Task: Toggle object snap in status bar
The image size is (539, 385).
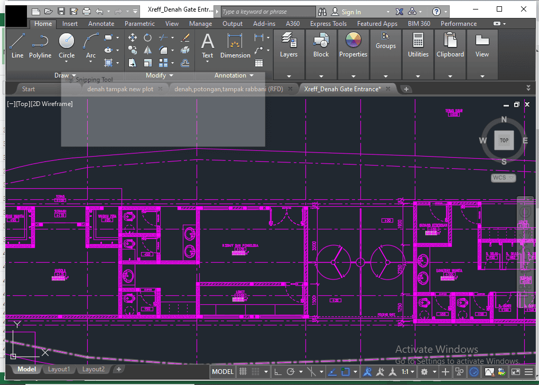Action: (346, 372)
